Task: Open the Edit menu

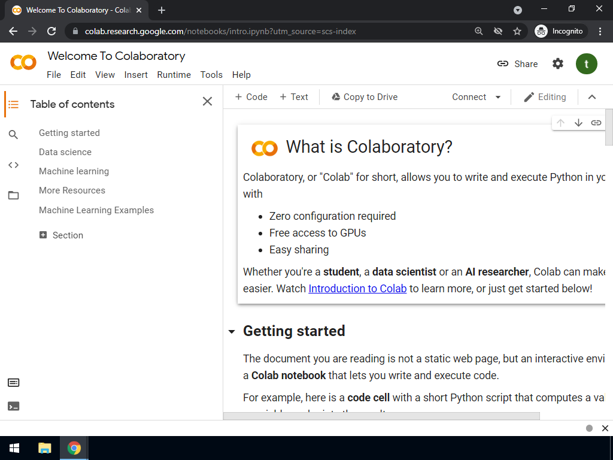Action: (x=78, y=75)
